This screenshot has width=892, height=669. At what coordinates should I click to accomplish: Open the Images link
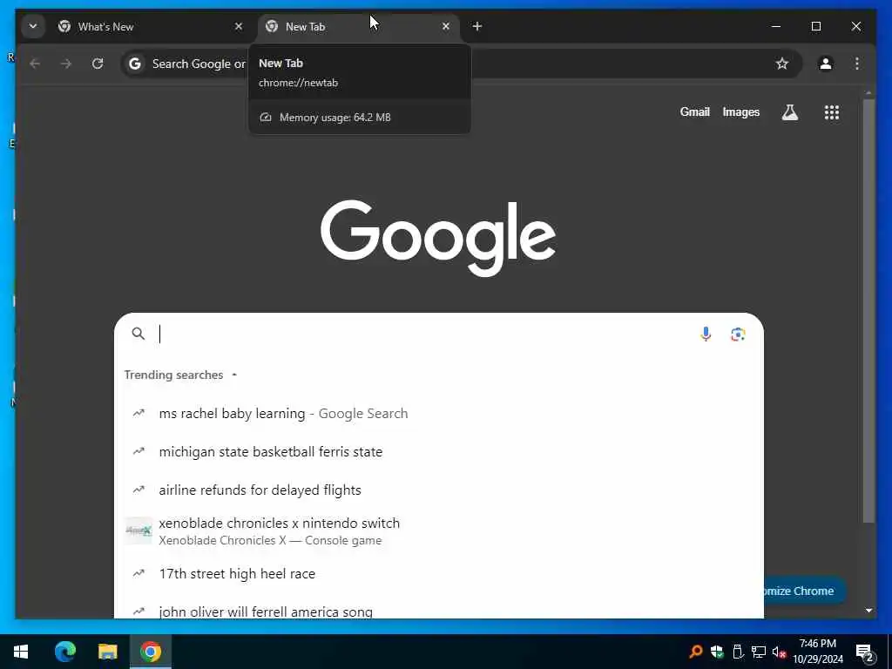[740, 112]
